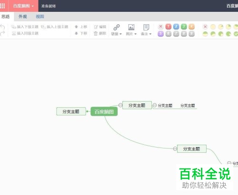
Task: Set progress to half-filled pie icon
Action: point(205,34)
